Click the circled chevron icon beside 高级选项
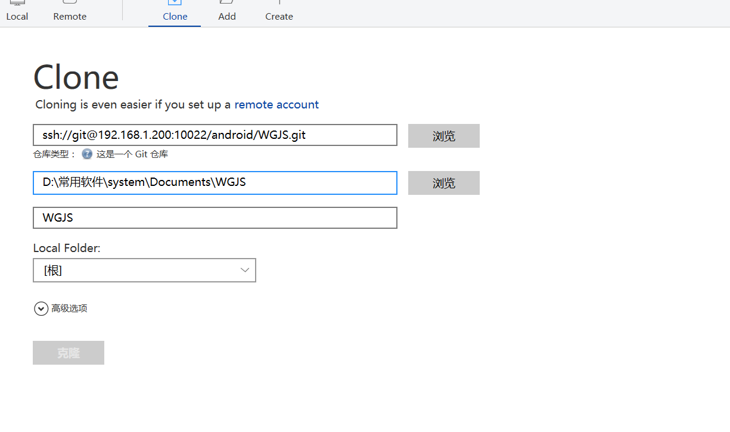Screen dimensions: 730x432 (41, 308)
